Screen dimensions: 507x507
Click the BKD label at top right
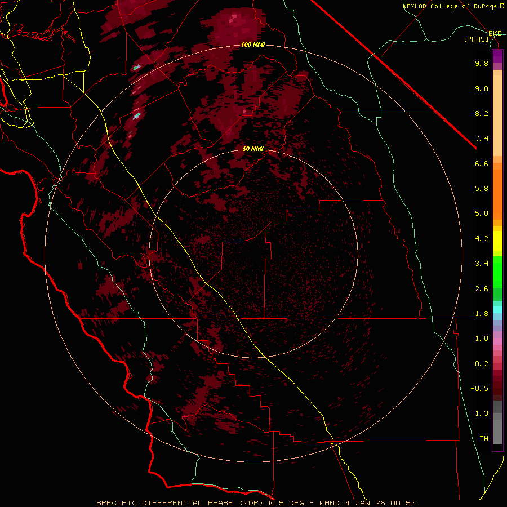tap(495, 34)
